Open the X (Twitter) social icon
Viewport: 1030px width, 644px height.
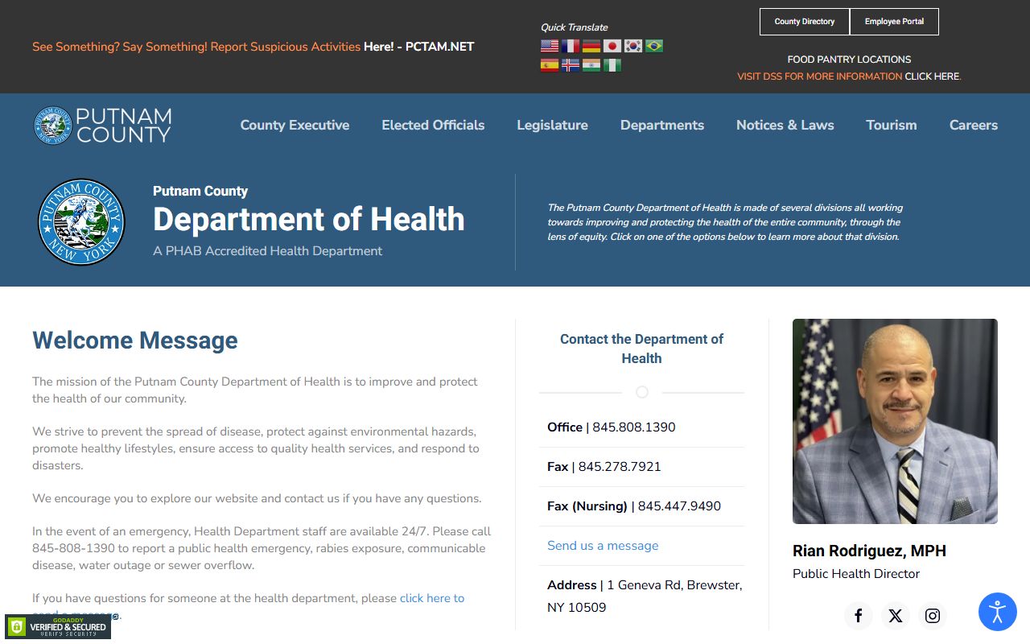click(896, 616)
